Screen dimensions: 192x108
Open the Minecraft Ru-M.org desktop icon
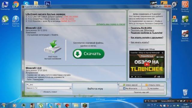pos(185,6)
